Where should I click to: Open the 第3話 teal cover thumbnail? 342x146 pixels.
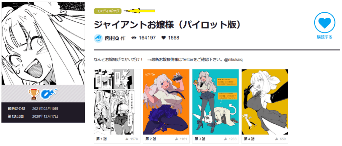coord(215,102)
